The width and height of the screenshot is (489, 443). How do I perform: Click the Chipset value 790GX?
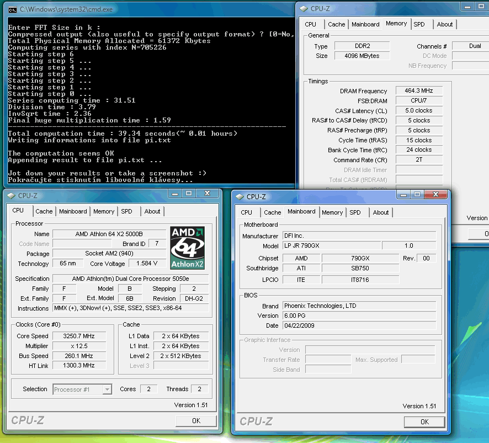click(x=360, y=258)
